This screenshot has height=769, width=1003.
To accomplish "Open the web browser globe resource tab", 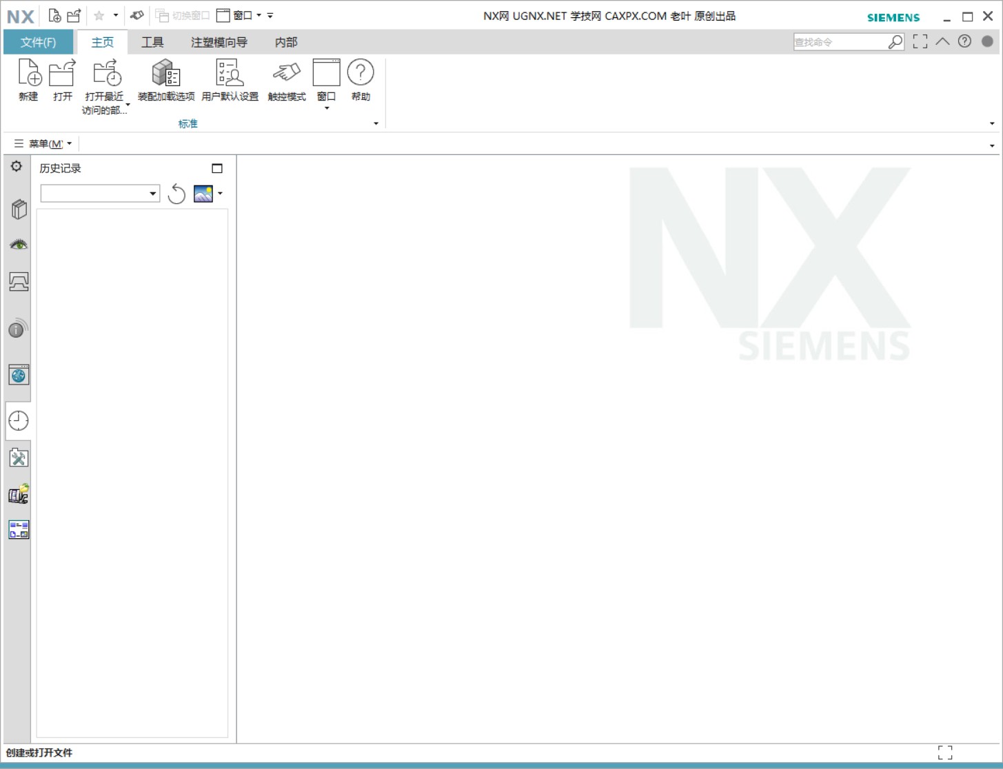I will pos(19,375).
